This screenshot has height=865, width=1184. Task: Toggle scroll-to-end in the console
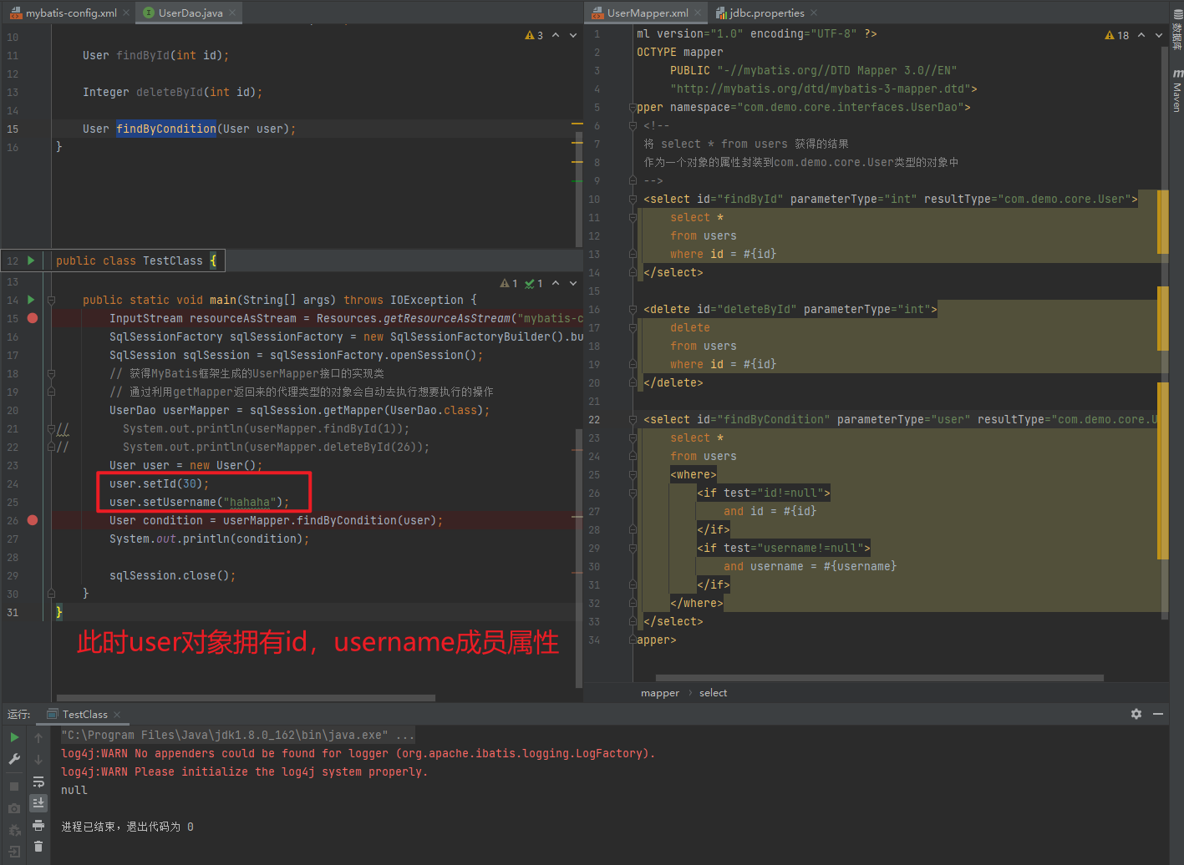38,803
